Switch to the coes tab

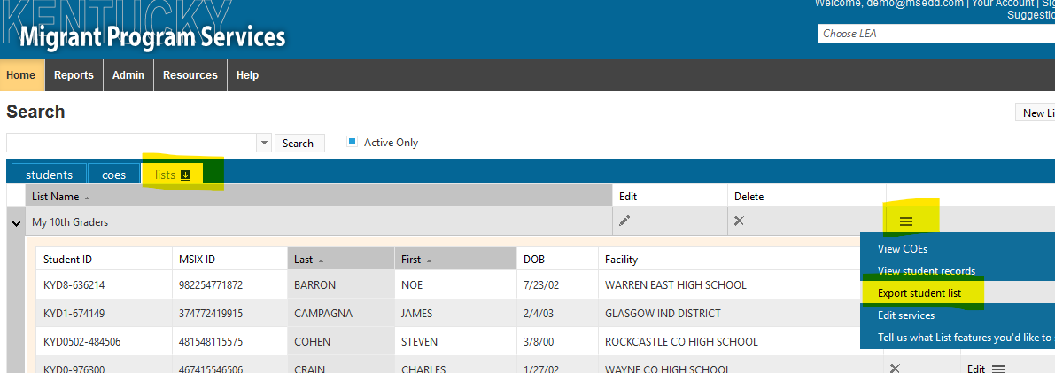click(113, 175)
